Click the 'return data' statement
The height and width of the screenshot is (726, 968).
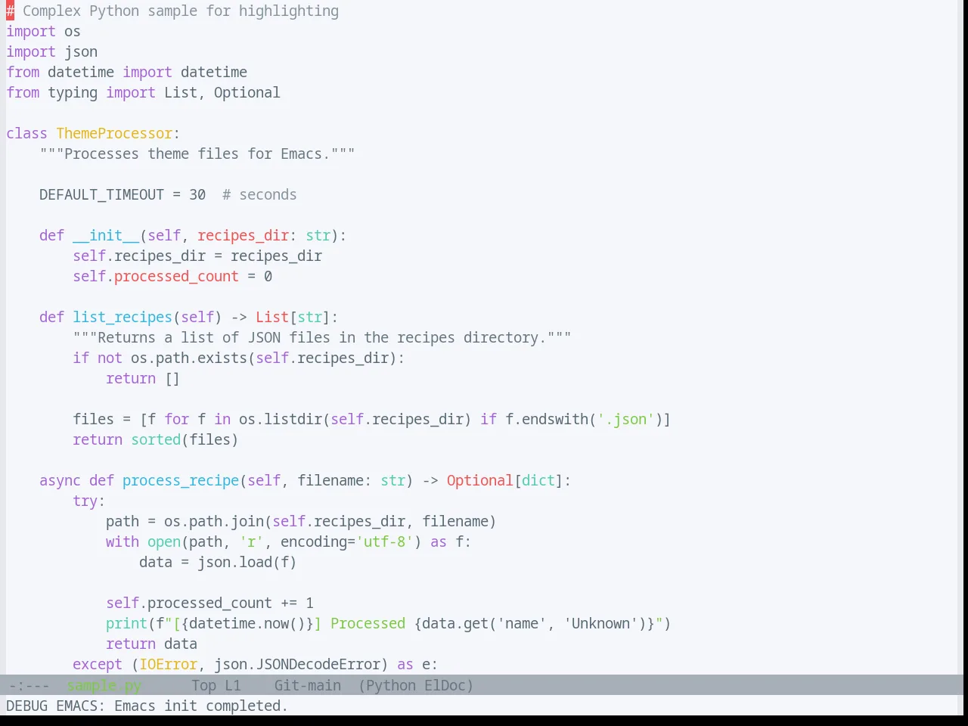[151, 644]
